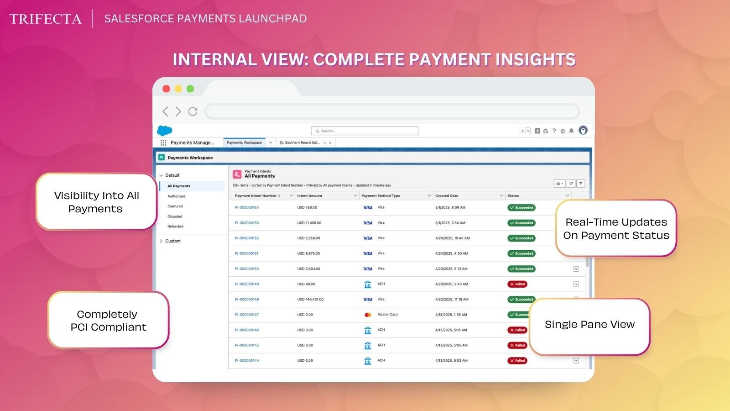This screenshot has height=411, width=730.
Task: Click the Salesforce global search box
Action: (x=365, y=131)
